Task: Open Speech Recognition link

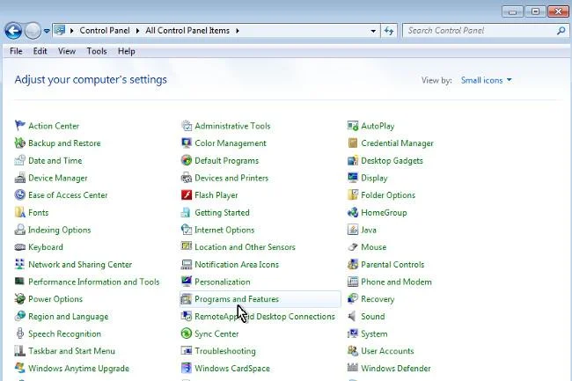Action: pos(64,333)
